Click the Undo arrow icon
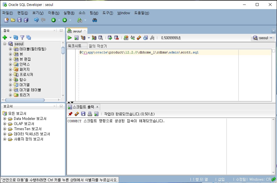The height and width of the screenshot is (183, 277). [36, 20]
